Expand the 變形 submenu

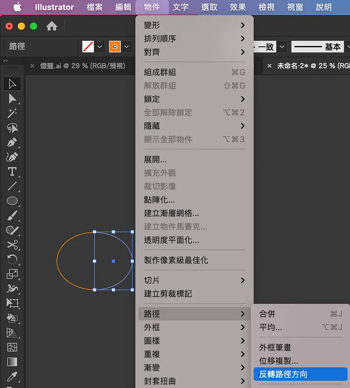tap(194, 25)
